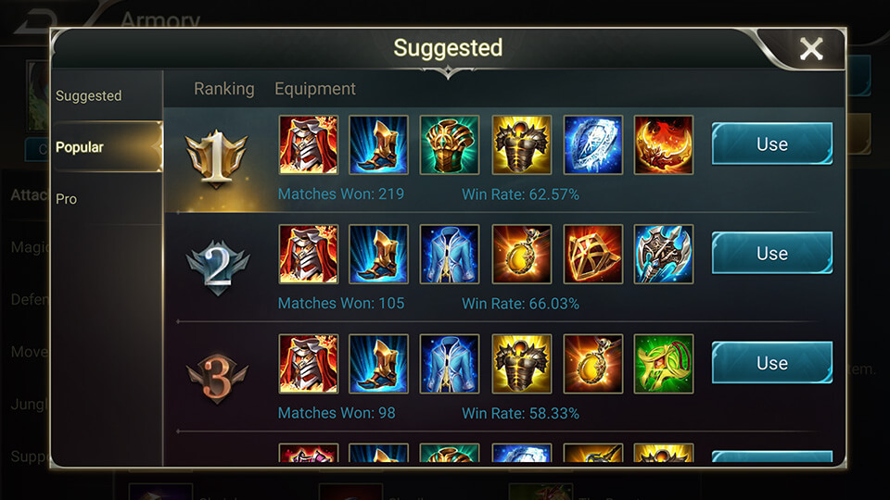Click the gold rank 1 badge
This screenshot has height=500, width=890.
pos(216,158)
